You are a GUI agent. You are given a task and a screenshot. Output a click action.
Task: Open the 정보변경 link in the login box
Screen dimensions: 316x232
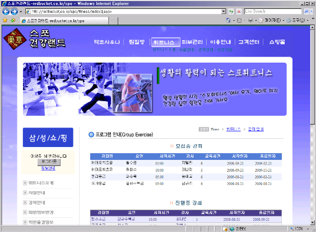coord(48,168)
